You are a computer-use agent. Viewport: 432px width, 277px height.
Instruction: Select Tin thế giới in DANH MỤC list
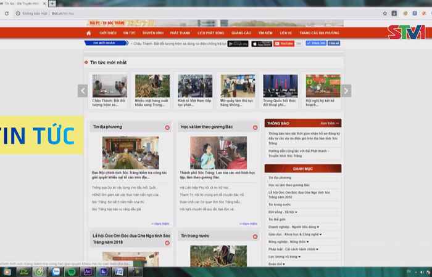(277, 220)
